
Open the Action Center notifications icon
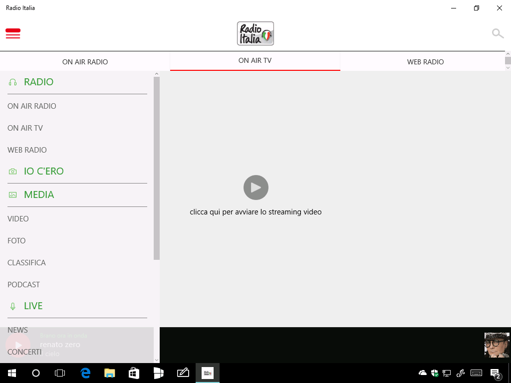coord(496,374)
